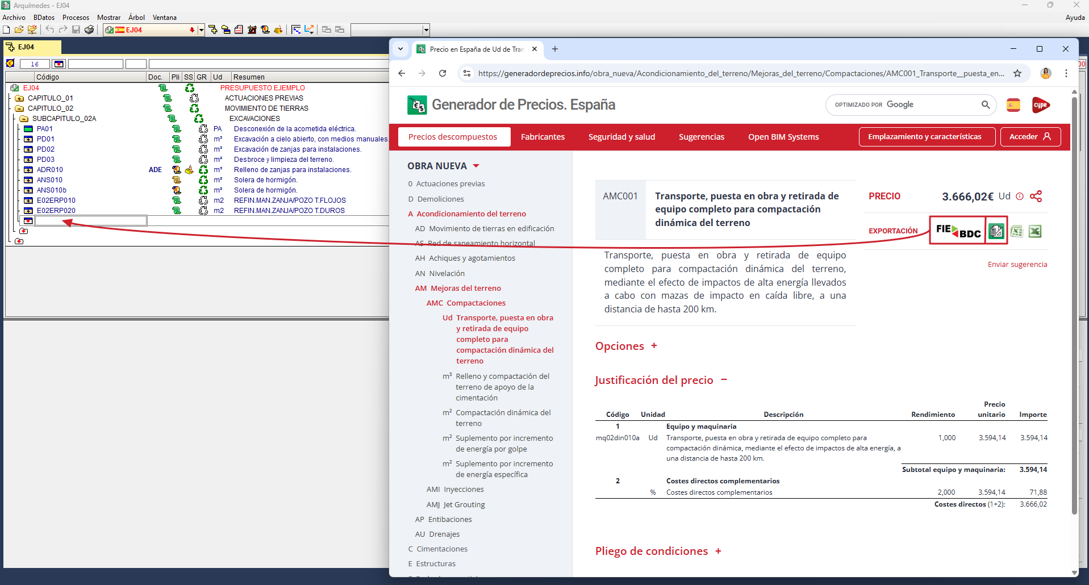Click the FIEBDC export icon
Viewport: 1089px width, 585px height.
[x=958, y=231]
